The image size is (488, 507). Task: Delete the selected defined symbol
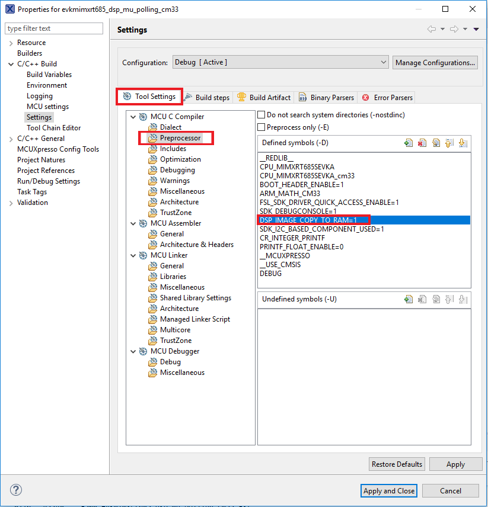click(x=422, y=143)
